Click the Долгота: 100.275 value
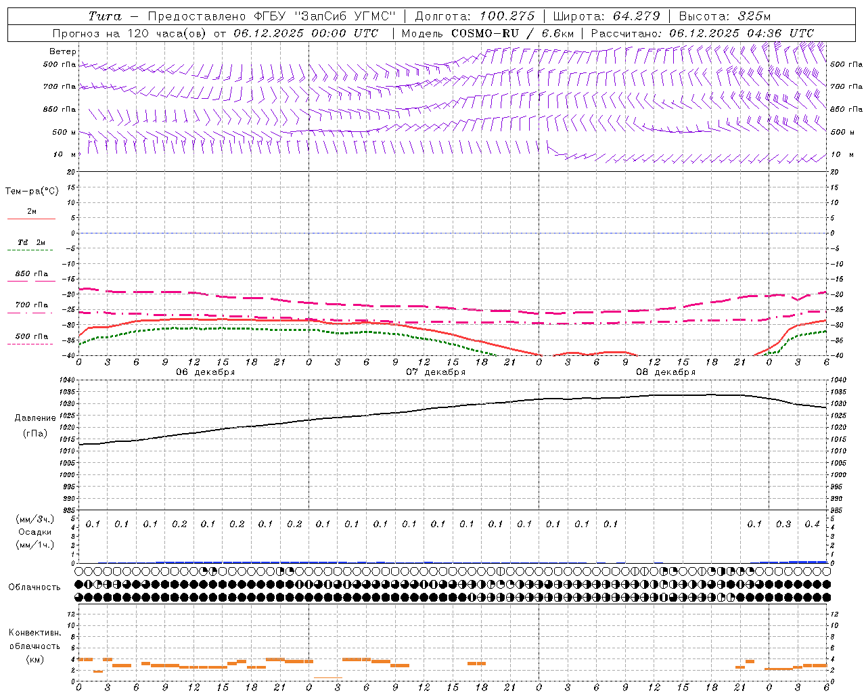The width and height of the screenshot is (866, 693). [475, 16]
